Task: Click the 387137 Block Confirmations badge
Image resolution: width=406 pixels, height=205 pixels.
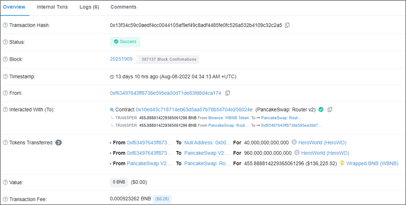Action: pos(167,59)
